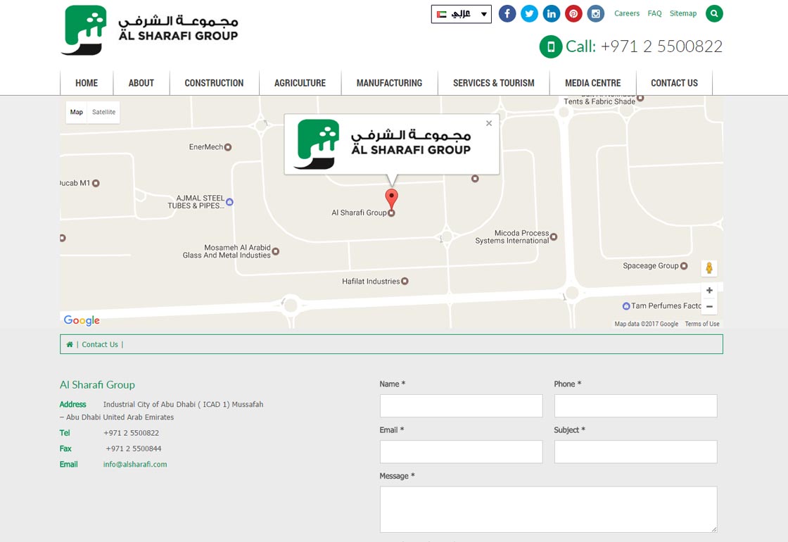This screenshot has width=788, height=542.
Task: Click the Al Sharafi Group map label
Action: coord(359,213)
